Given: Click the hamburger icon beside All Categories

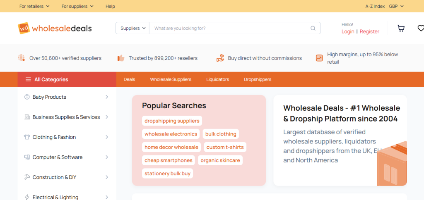Looking at the screenshot, I should point(28,79).
